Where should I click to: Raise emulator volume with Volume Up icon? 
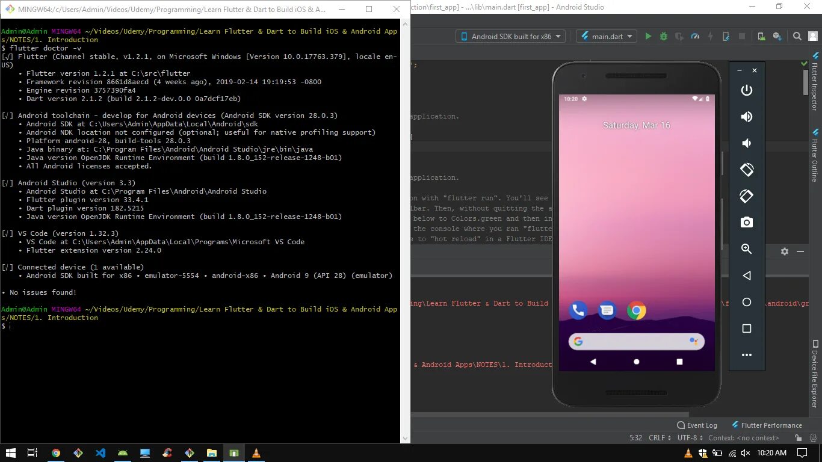click(x=747, y=117)
